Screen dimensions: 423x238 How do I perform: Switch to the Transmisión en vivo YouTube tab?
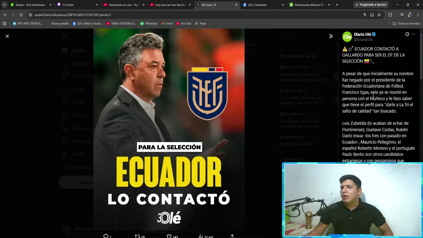tap(124, 5)
